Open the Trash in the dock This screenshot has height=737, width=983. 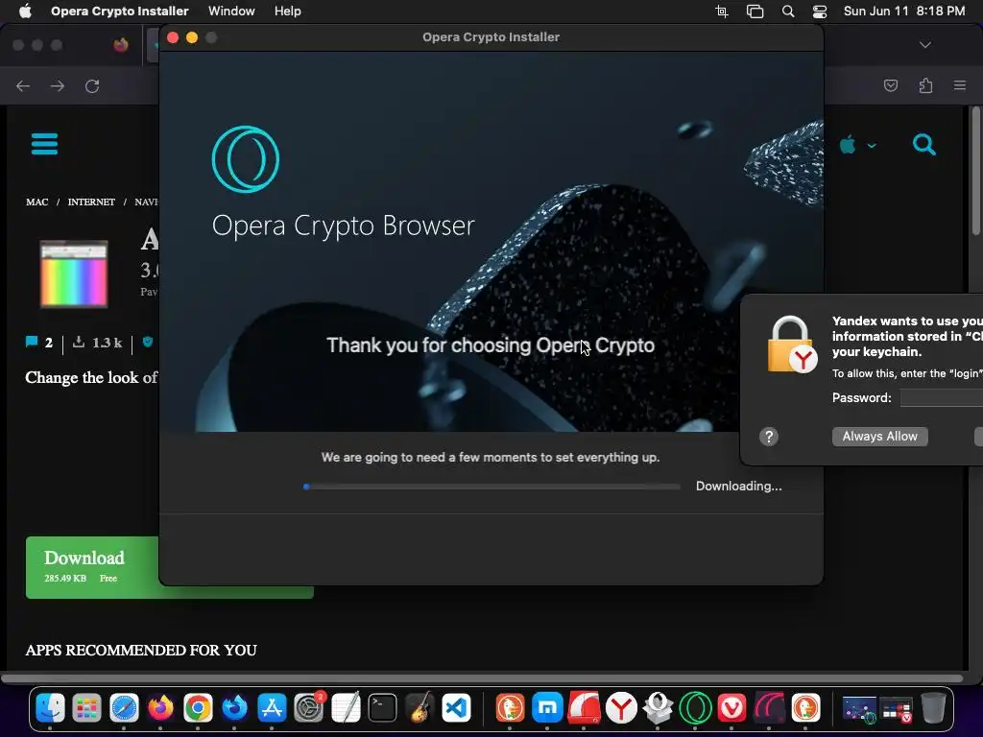[x=933, y=708]
